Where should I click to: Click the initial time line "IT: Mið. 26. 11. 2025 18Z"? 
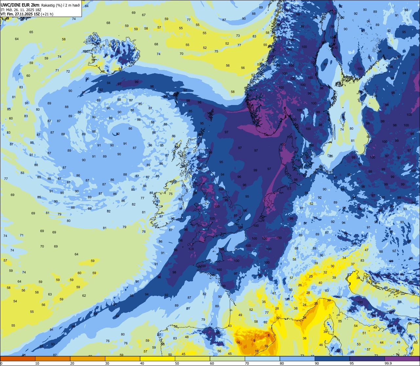[21, 10]
